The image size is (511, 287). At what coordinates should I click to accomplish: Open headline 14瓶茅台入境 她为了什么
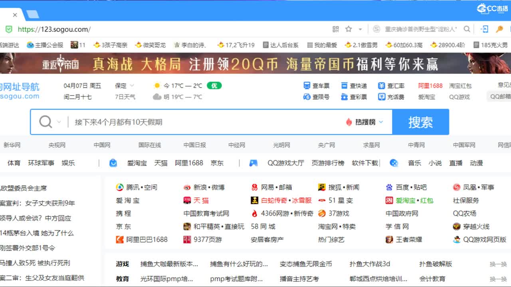tap(37, 233)
